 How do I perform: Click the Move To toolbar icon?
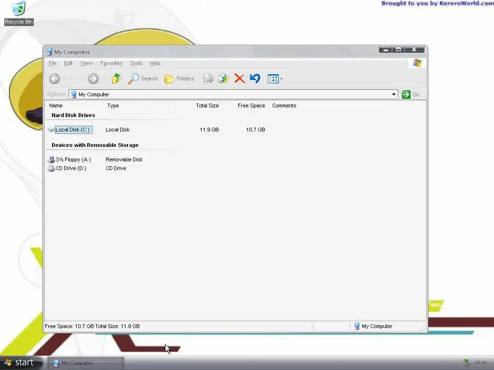208,79
